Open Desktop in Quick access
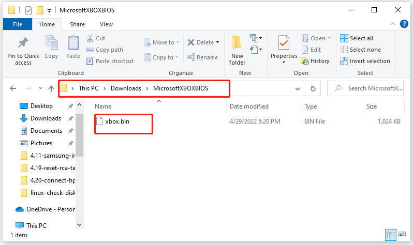This screenshot has height=245, width=413. (x=41, y=106)
